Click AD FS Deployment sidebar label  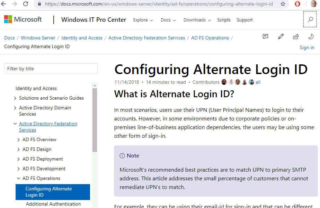click(x=43, y=159)
